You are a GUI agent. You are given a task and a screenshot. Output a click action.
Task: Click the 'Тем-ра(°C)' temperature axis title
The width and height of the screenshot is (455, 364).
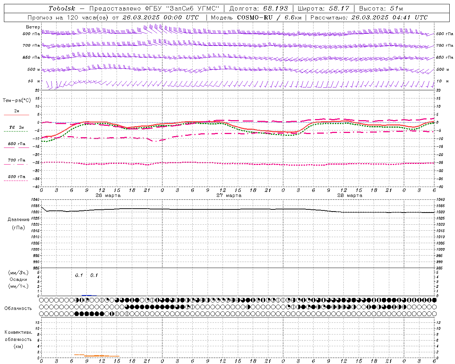click(17, 101)
